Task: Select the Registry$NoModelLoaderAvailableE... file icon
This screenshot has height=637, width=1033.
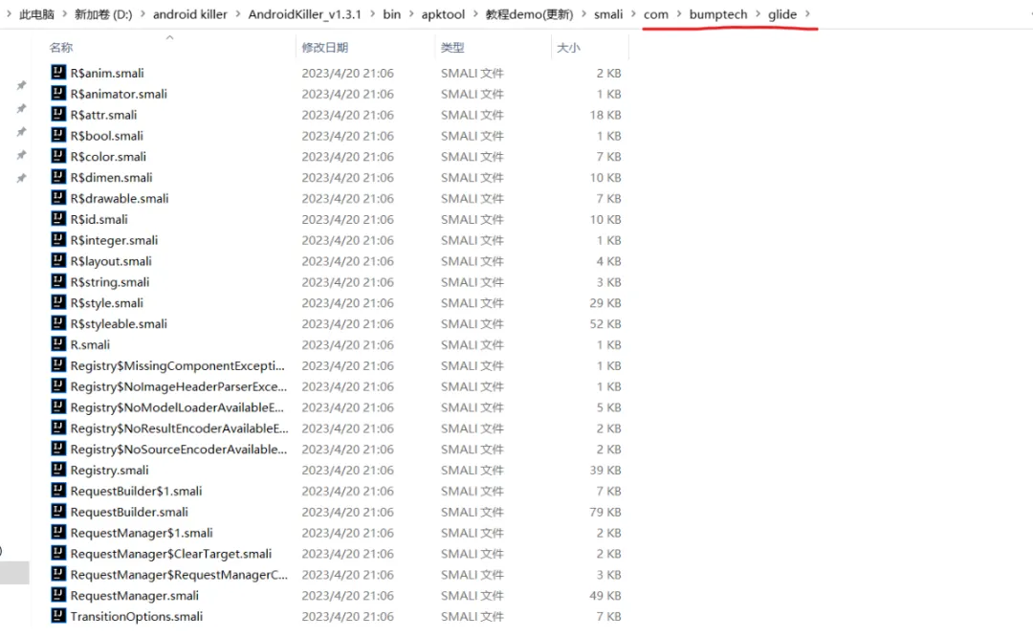Action: click(x=58, y=407)
